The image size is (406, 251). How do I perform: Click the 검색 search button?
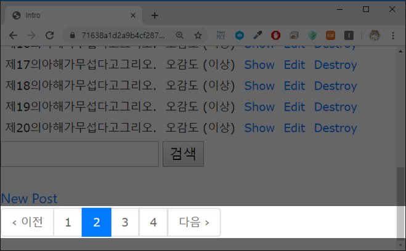(184, 154)
